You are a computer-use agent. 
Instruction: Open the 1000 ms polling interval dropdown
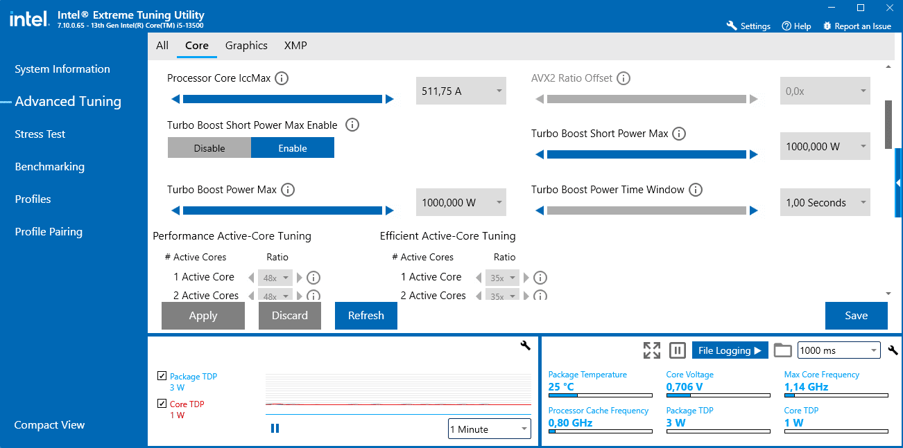[839, 350]
